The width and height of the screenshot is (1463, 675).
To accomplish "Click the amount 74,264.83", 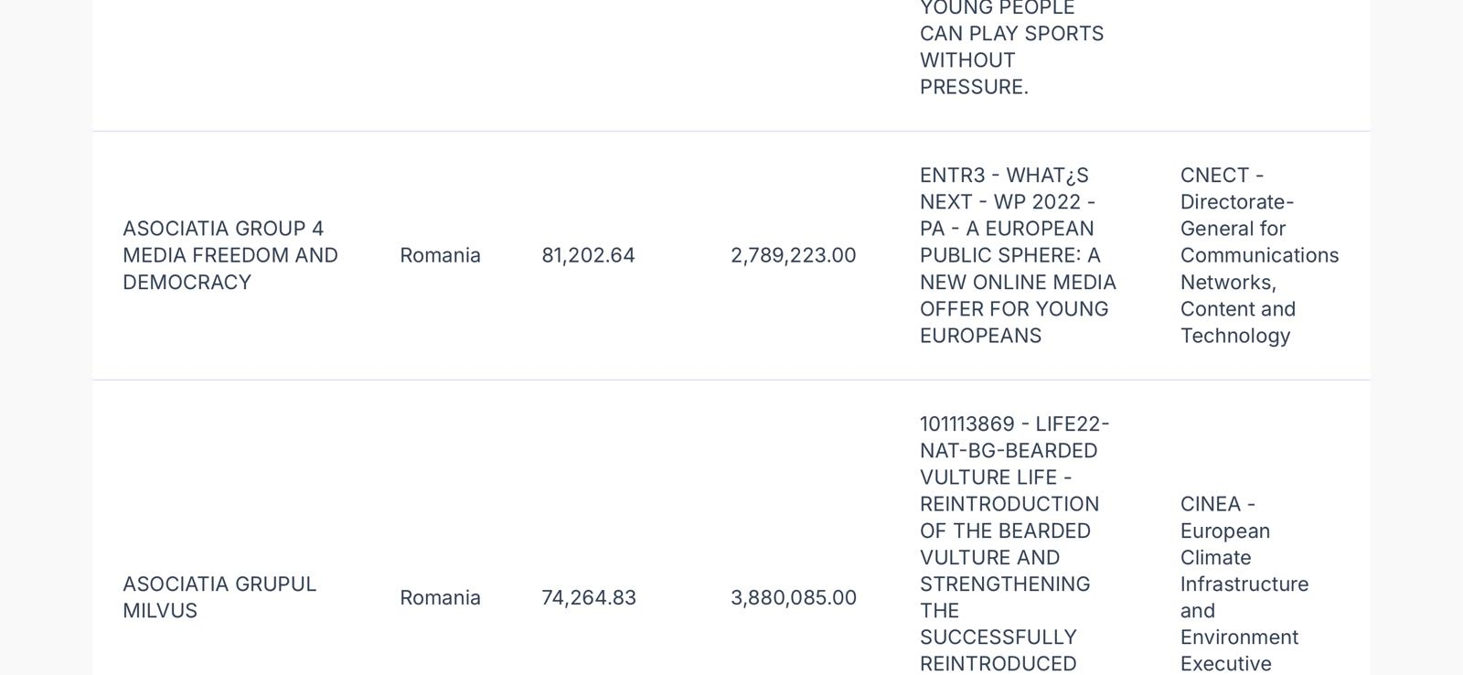I will pos(589,597).
